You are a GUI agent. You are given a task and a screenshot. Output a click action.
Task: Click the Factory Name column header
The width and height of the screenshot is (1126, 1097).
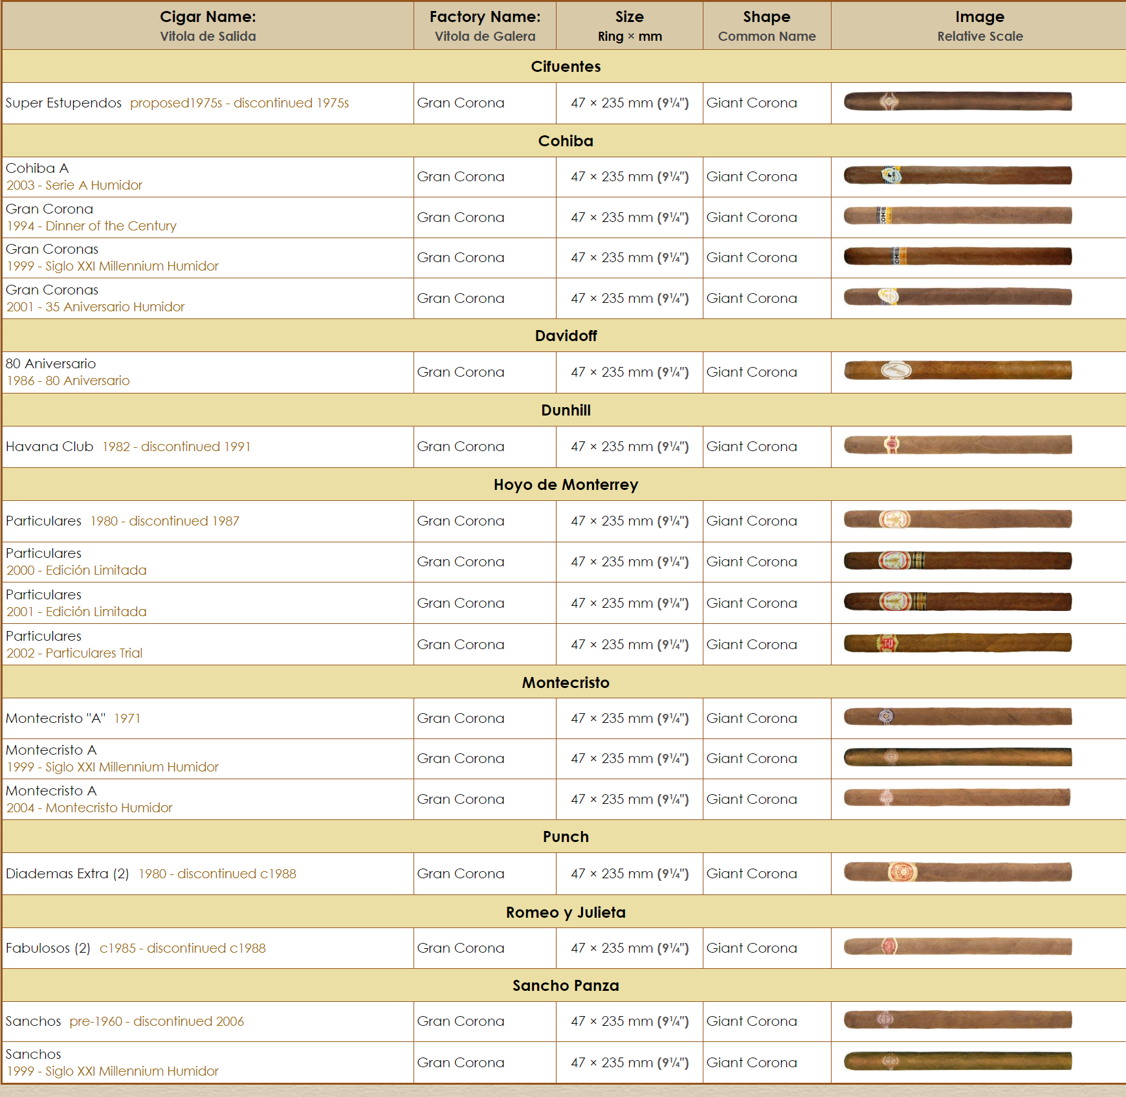(x=485, y=26)
